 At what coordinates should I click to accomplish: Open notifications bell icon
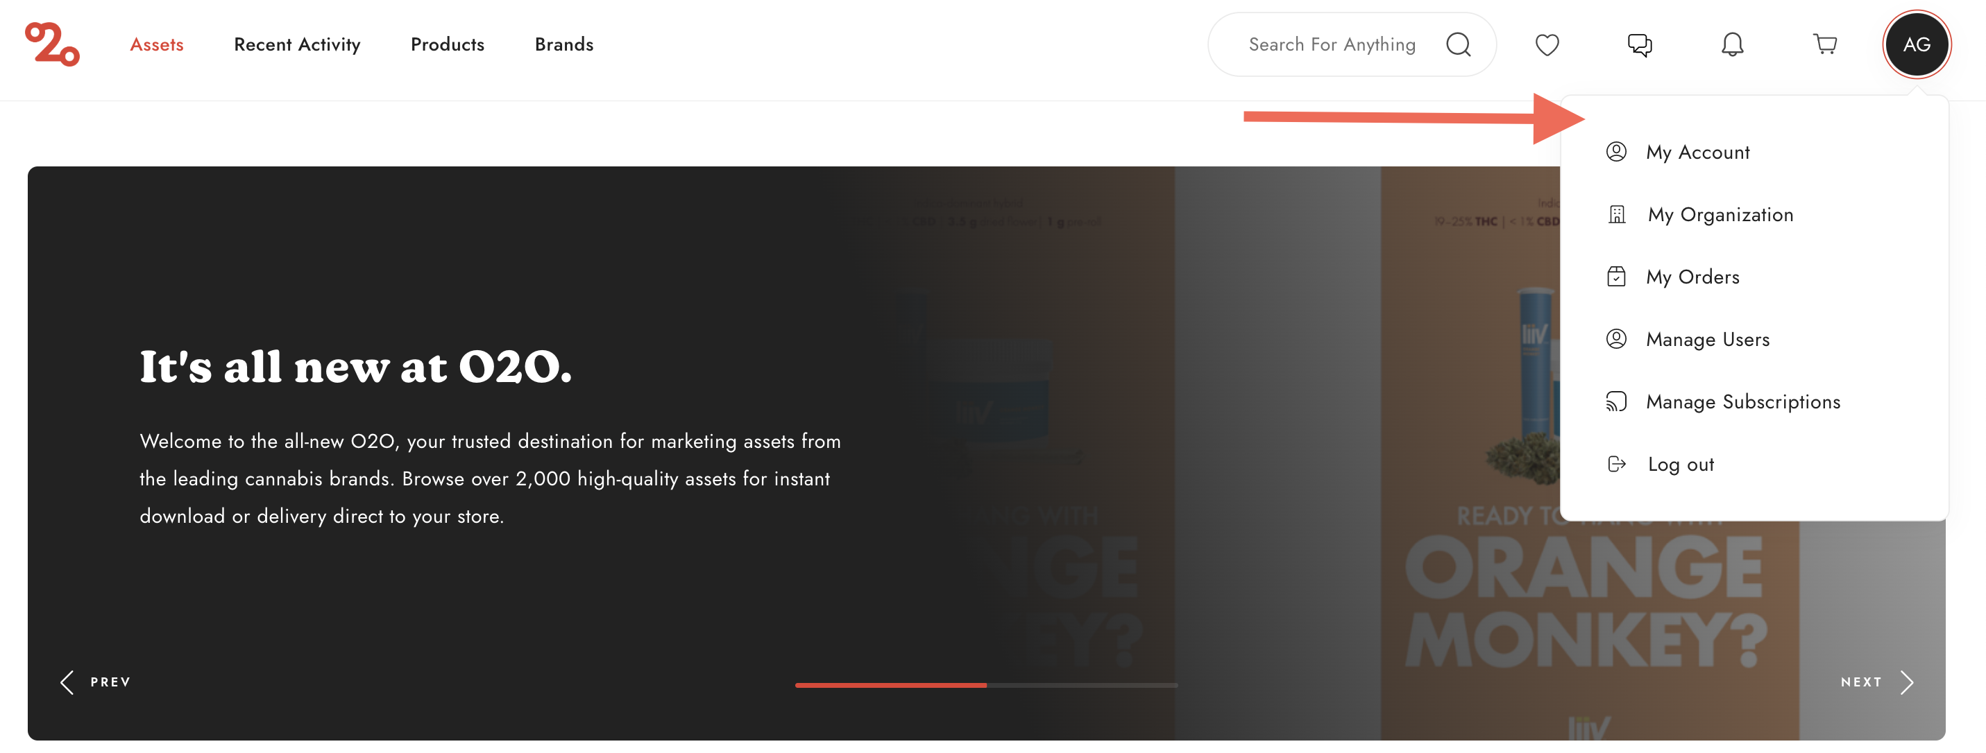coord(1731,44)
